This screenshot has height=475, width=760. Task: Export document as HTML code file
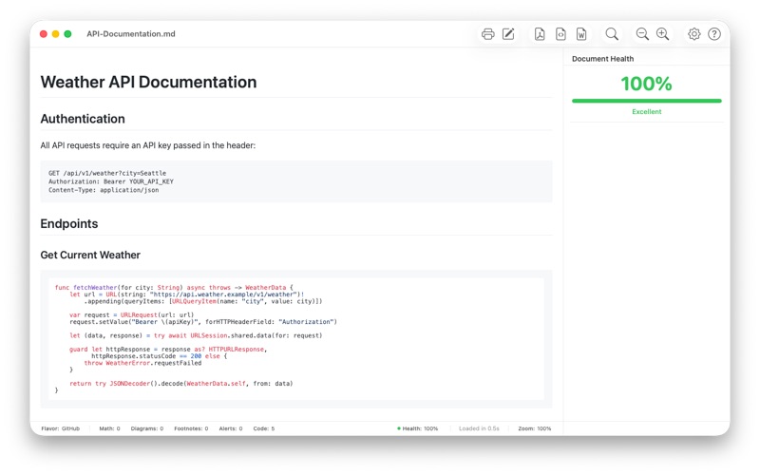point(560,34)
